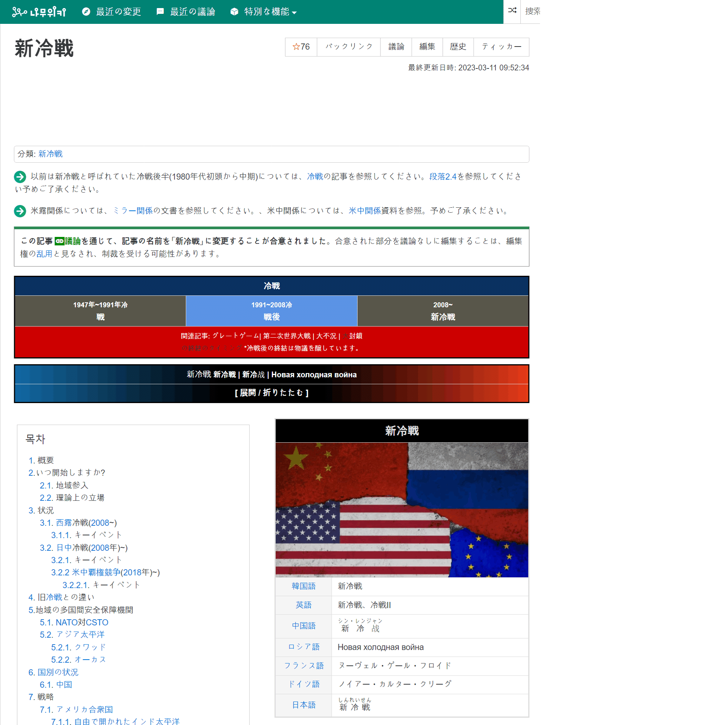Toggle the ☆76 star favorite

click(301, 47)
